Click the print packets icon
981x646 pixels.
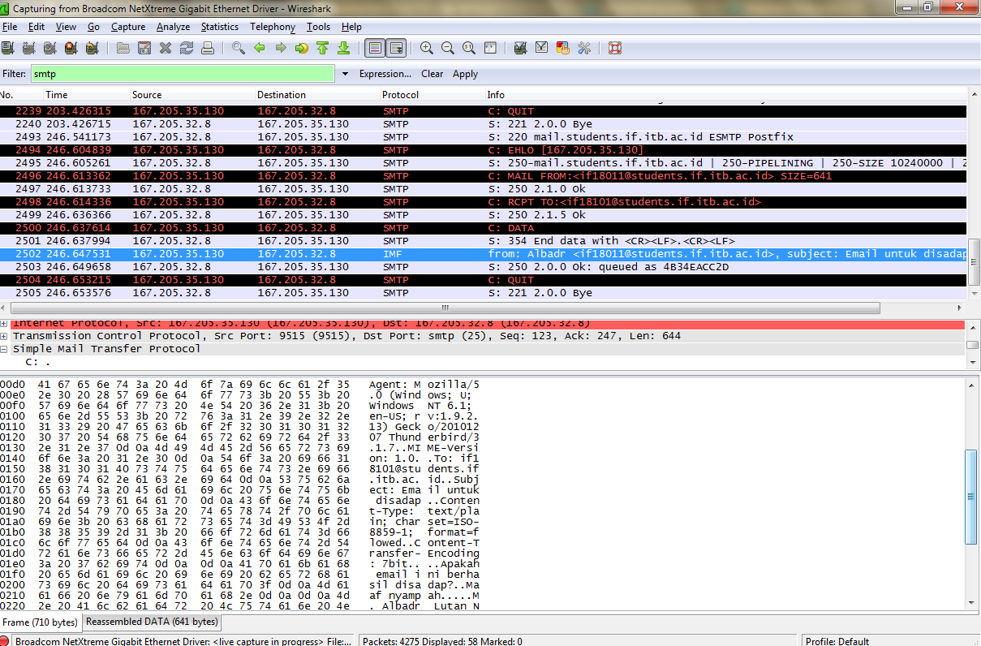[208, 48]
